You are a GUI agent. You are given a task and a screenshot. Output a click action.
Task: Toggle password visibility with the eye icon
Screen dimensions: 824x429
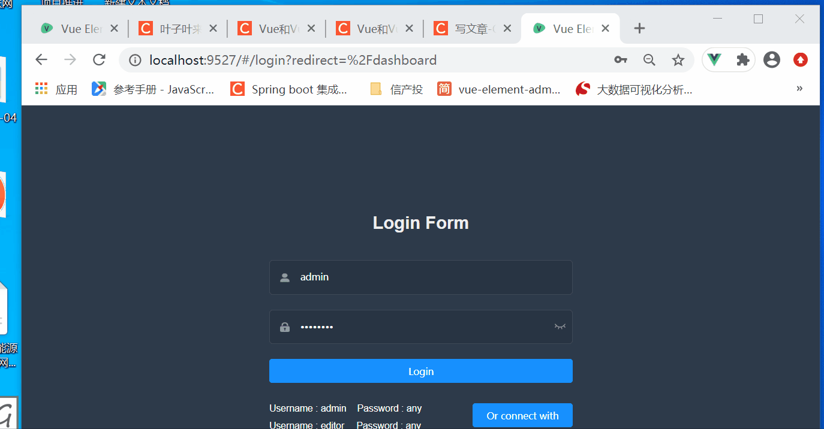coord(560,327)
